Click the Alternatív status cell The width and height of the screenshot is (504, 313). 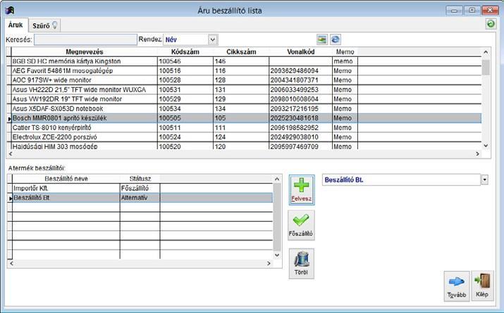click(140, 198)
